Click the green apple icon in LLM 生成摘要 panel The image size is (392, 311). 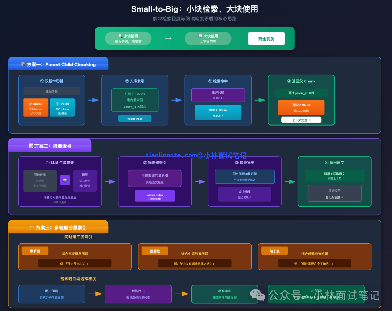[65, 180]
